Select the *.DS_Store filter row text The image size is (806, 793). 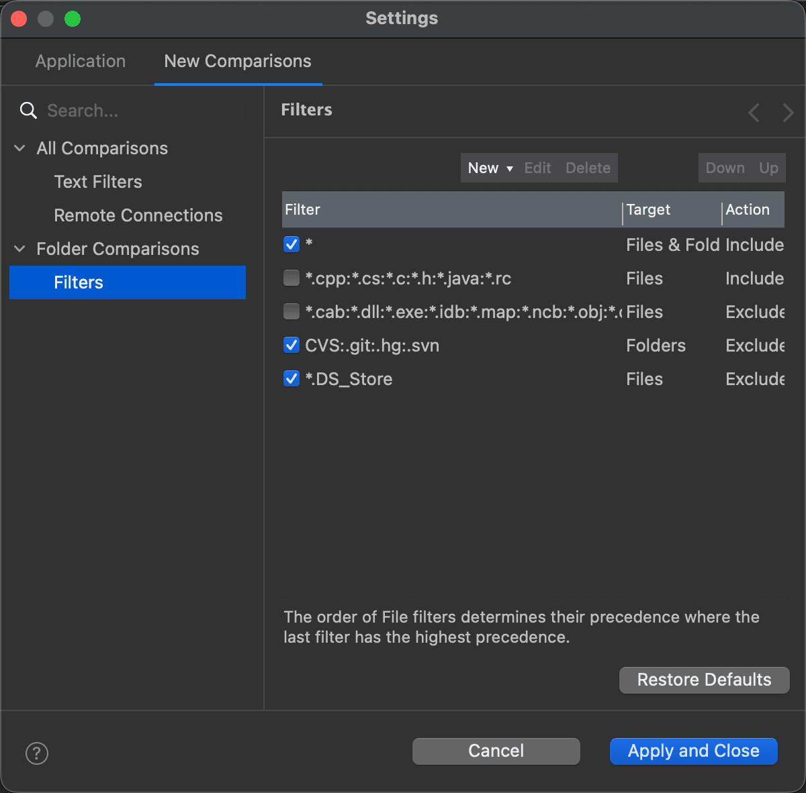click(349, 379)
